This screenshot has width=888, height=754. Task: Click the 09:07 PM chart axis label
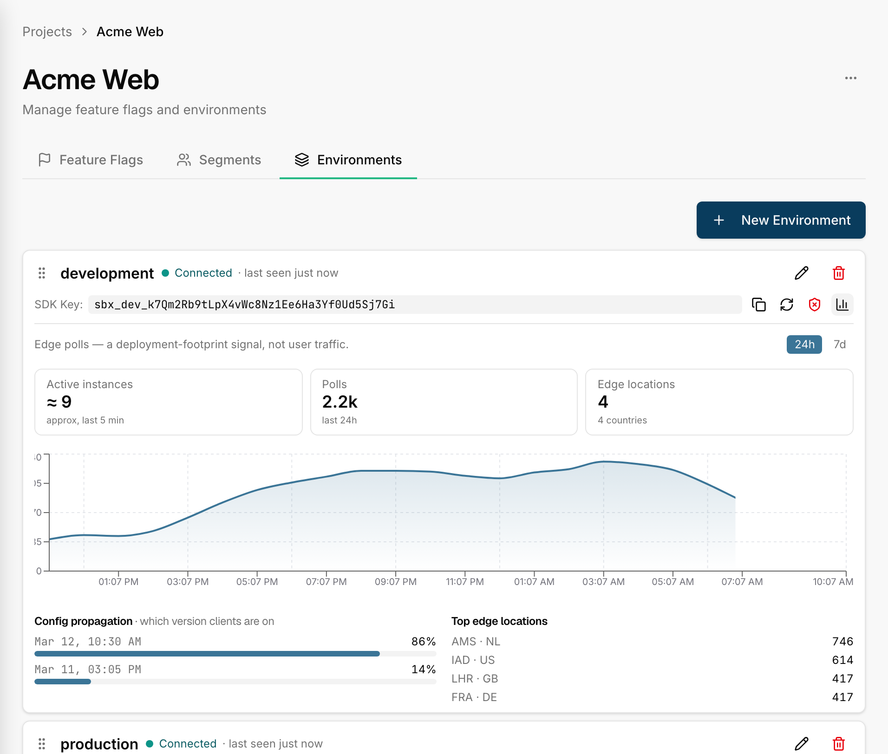tap(396, 582)
